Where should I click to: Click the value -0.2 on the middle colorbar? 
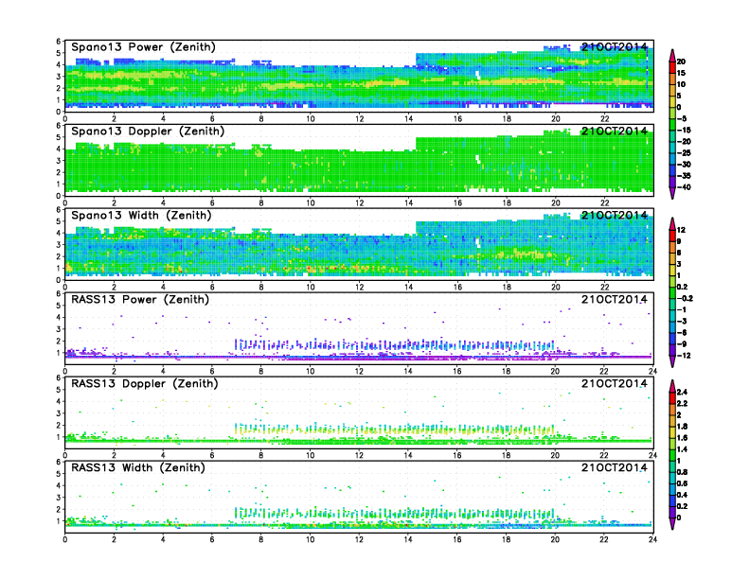tap(685, 299)
